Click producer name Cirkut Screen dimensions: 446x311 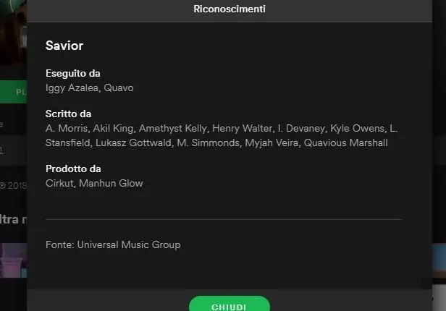(x=59, y=183)
